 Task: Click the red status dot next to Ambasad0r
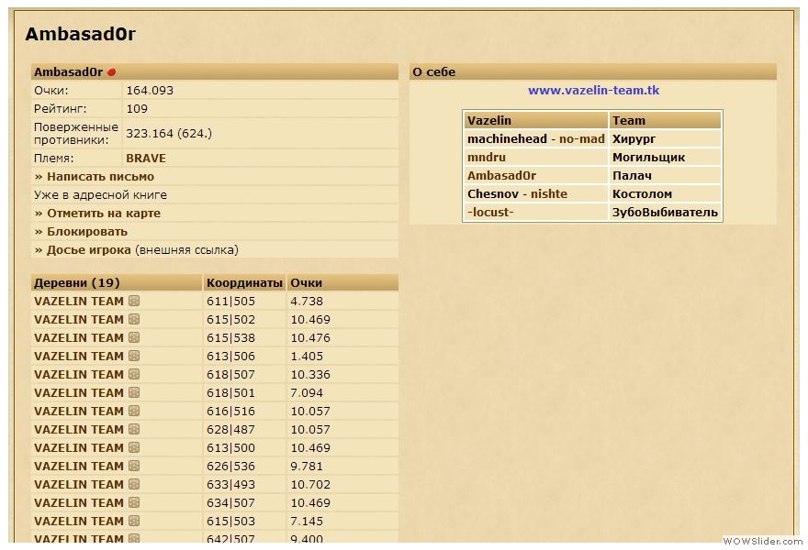point(111,72)
